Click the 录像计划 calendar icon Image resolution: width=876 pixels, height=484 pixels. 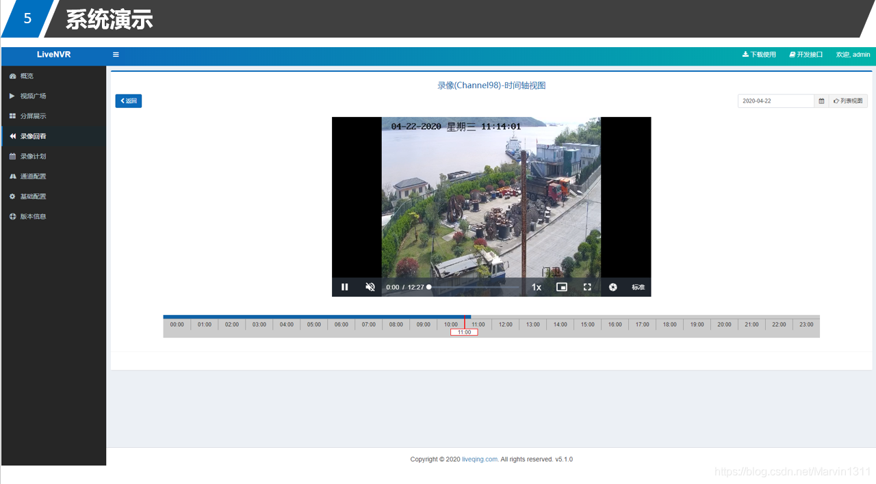click(x=12, y=156)
